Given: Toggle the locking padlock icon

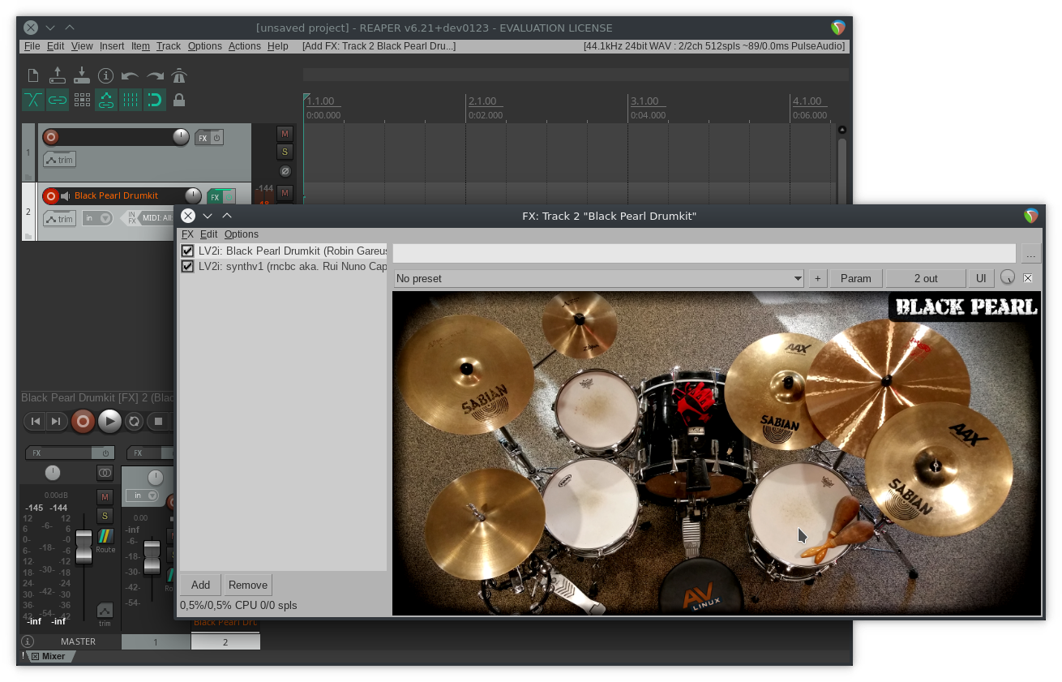Looking at the screenshot, I should point(179,100).
